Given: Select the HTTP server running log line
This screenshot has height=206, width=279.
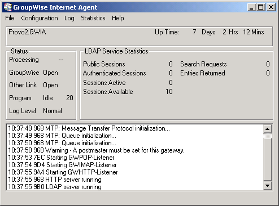Looking at the screenshot, I should (55, 180).
